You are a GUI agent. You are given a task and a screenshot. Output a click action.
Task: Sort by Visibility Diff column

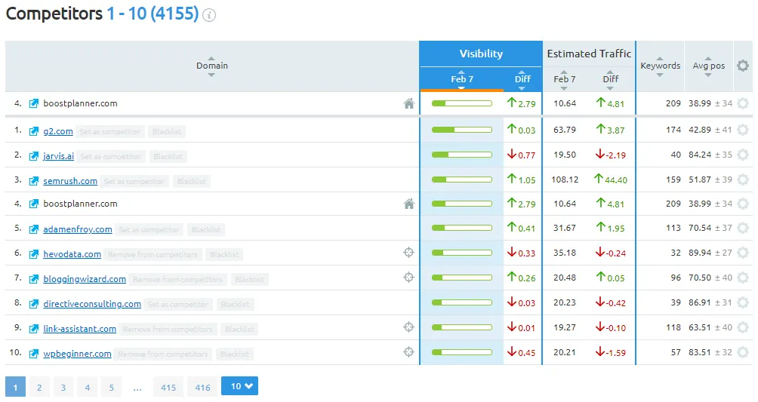(x=522, y=80)
